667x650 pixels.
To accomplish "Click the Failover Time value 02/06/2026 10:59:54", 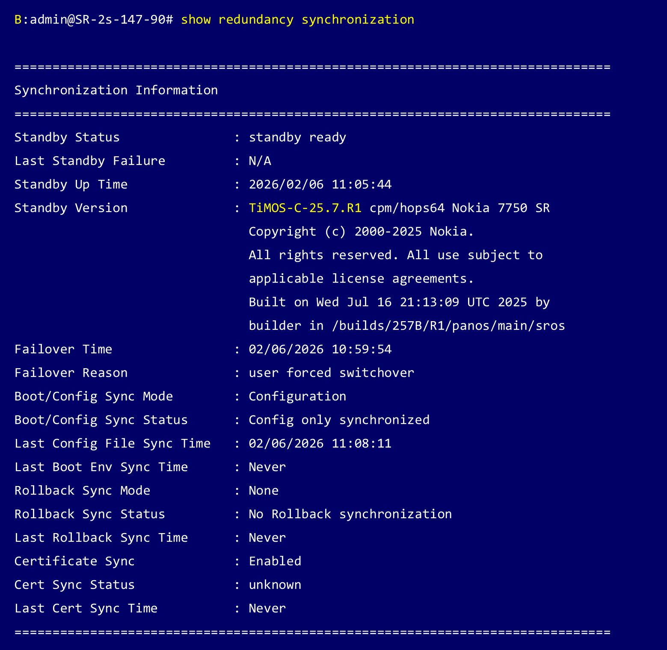I will [x=320, y=349].
